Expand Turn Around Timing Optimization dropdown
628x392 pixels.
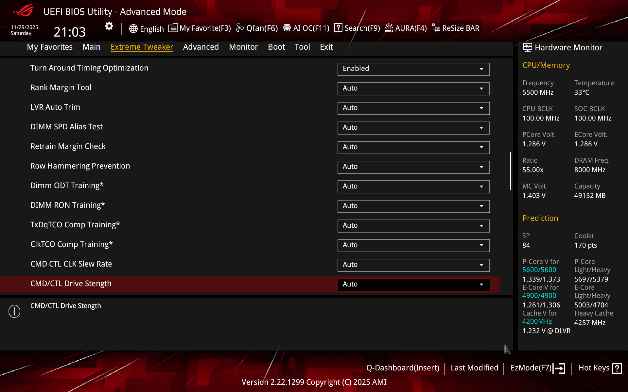tap(413, 69)
